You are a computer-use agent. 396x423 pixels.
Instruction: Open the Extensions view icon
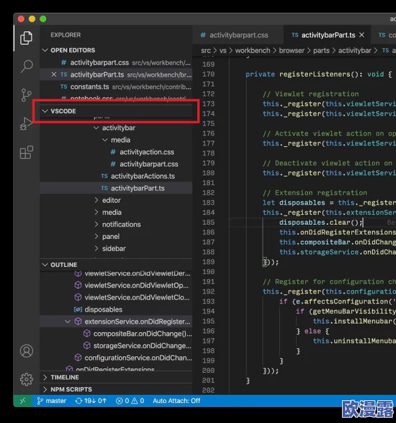click(x=26, y=152)
